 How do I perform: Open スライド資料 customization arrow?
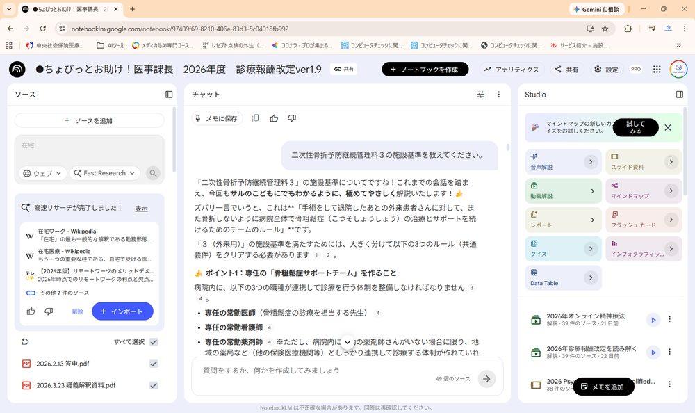point(671,162)
